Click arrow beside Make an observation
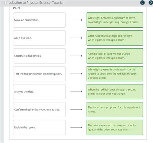Screen dimensions: 153x143 tap(76, 20)
